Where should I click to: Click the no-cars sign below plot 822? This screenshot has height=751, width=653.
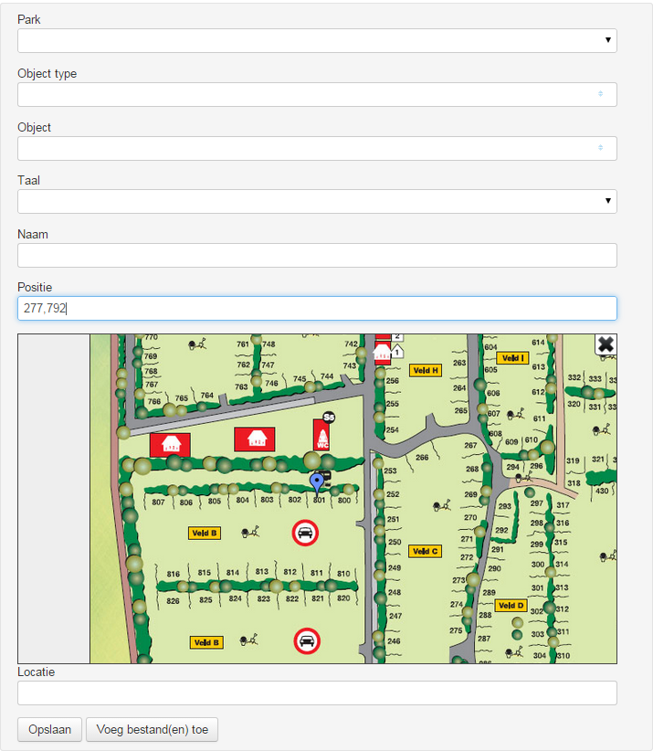coord(307,640)
